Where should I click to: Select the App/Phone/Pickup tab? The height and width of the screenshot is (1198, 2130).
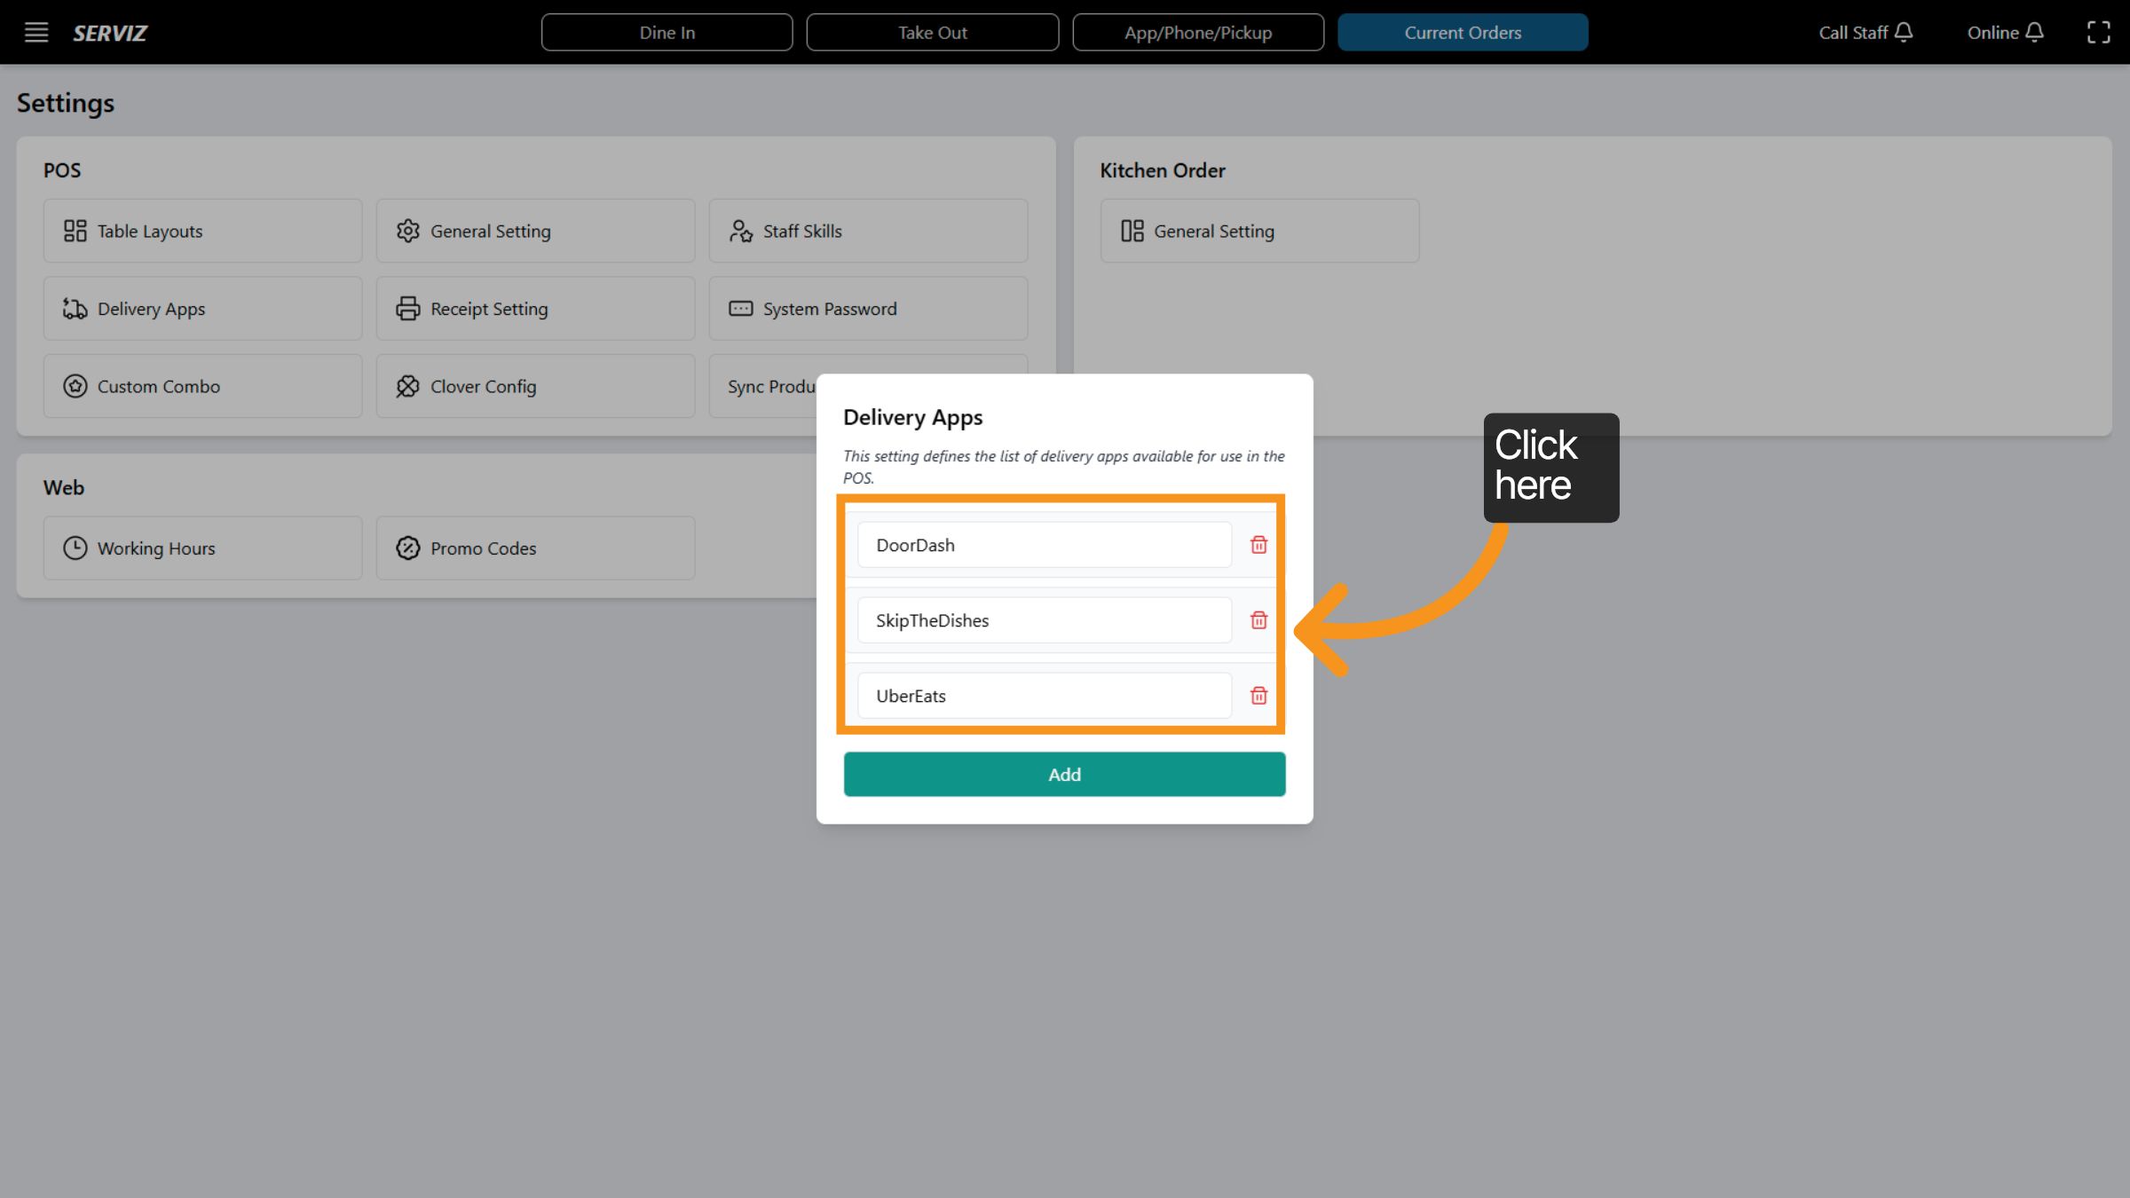tap(1198, 32)
